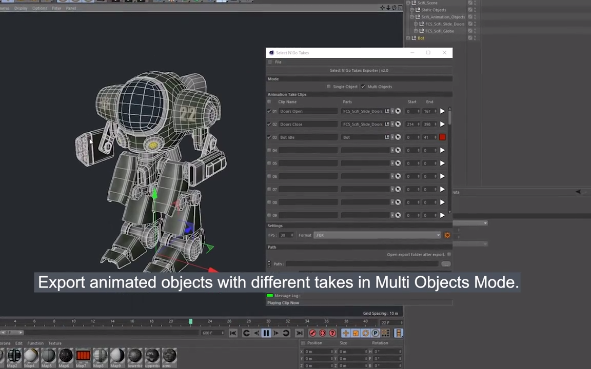Click the path browse (...) button
591x369 pixels.
[446, 264]
